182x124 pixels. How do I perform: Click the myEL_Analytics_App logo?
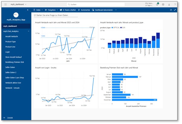[x=16, y=15]
